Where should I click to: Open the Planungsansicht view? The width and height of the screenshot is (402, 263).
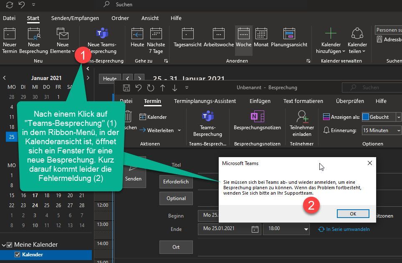289,38
